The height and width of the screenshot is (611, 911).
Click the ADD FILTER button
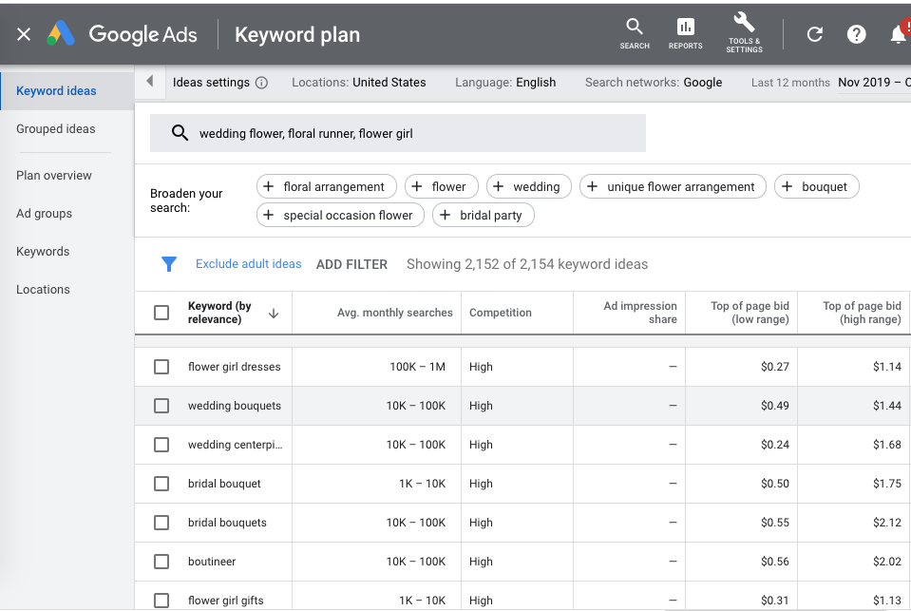click(351, 264)
